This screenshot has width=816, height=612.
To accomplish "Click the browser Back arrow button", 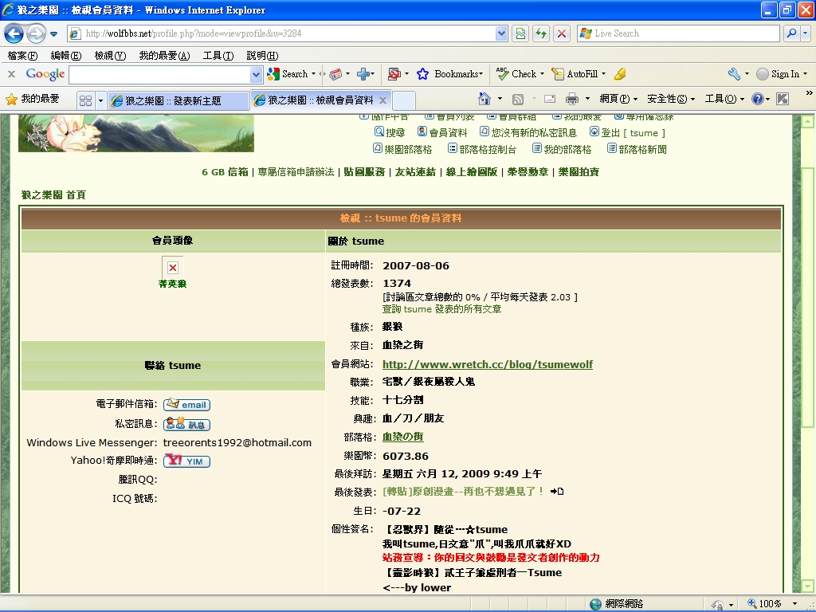I will click(x=14, y=33).
